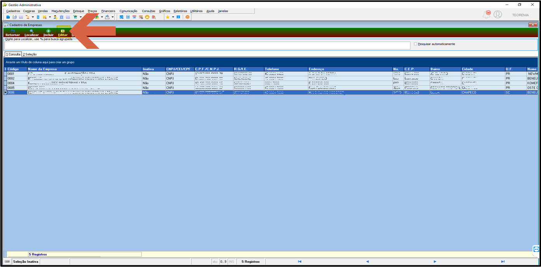541x267 pixels.
Task: Click the orange hierarchy tree toolbar icon
Action: (28, 17)
